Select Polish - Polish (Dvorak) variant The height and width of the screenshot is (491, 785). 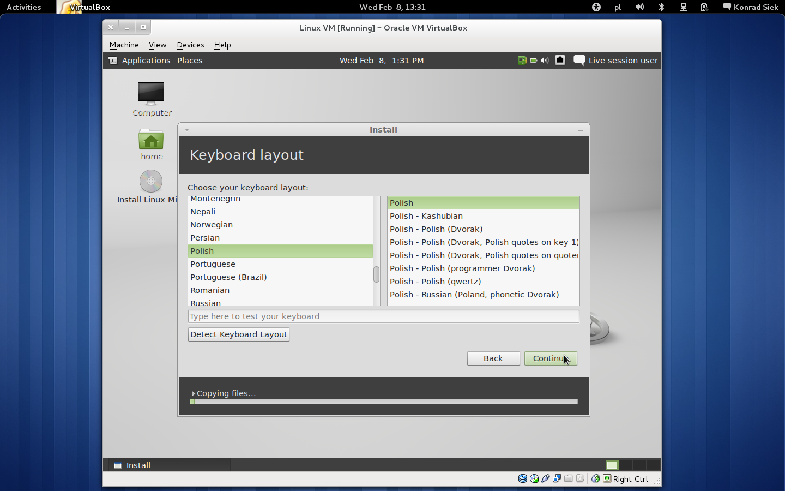(484, 229)
